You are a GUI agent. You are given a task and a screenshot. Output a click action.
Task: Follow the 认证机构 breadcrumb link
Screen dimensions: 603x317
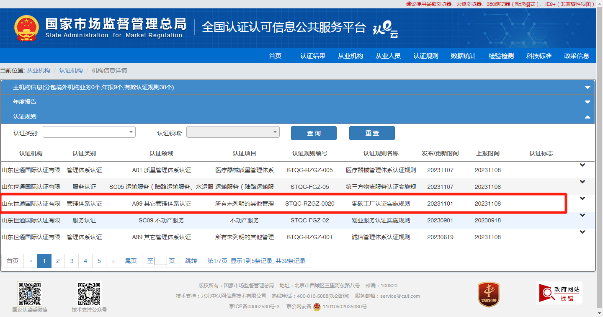[71, 70]
